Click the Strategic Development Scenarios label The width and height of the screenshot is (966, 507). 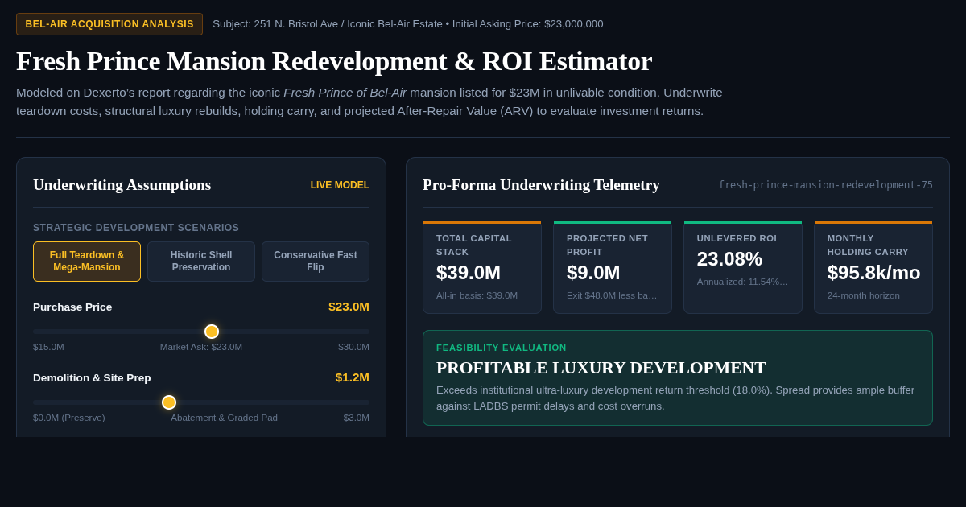[136, 228]
